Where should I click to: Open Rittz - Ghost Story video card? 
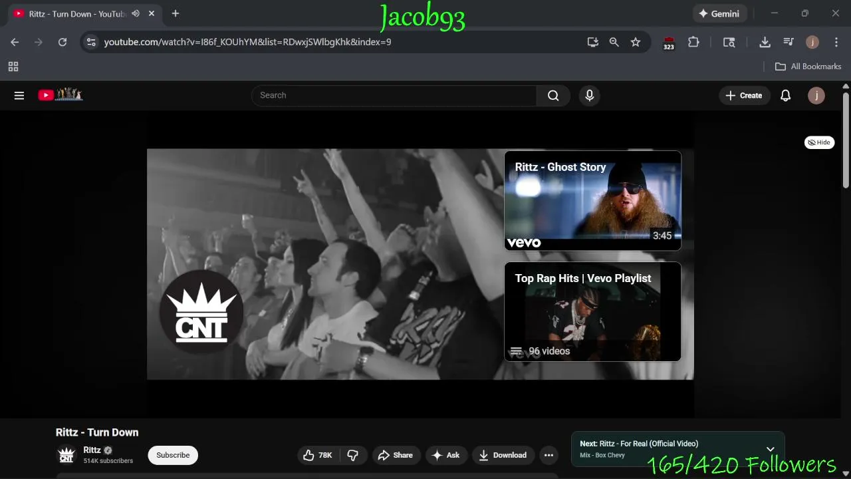tap(592, 200)
